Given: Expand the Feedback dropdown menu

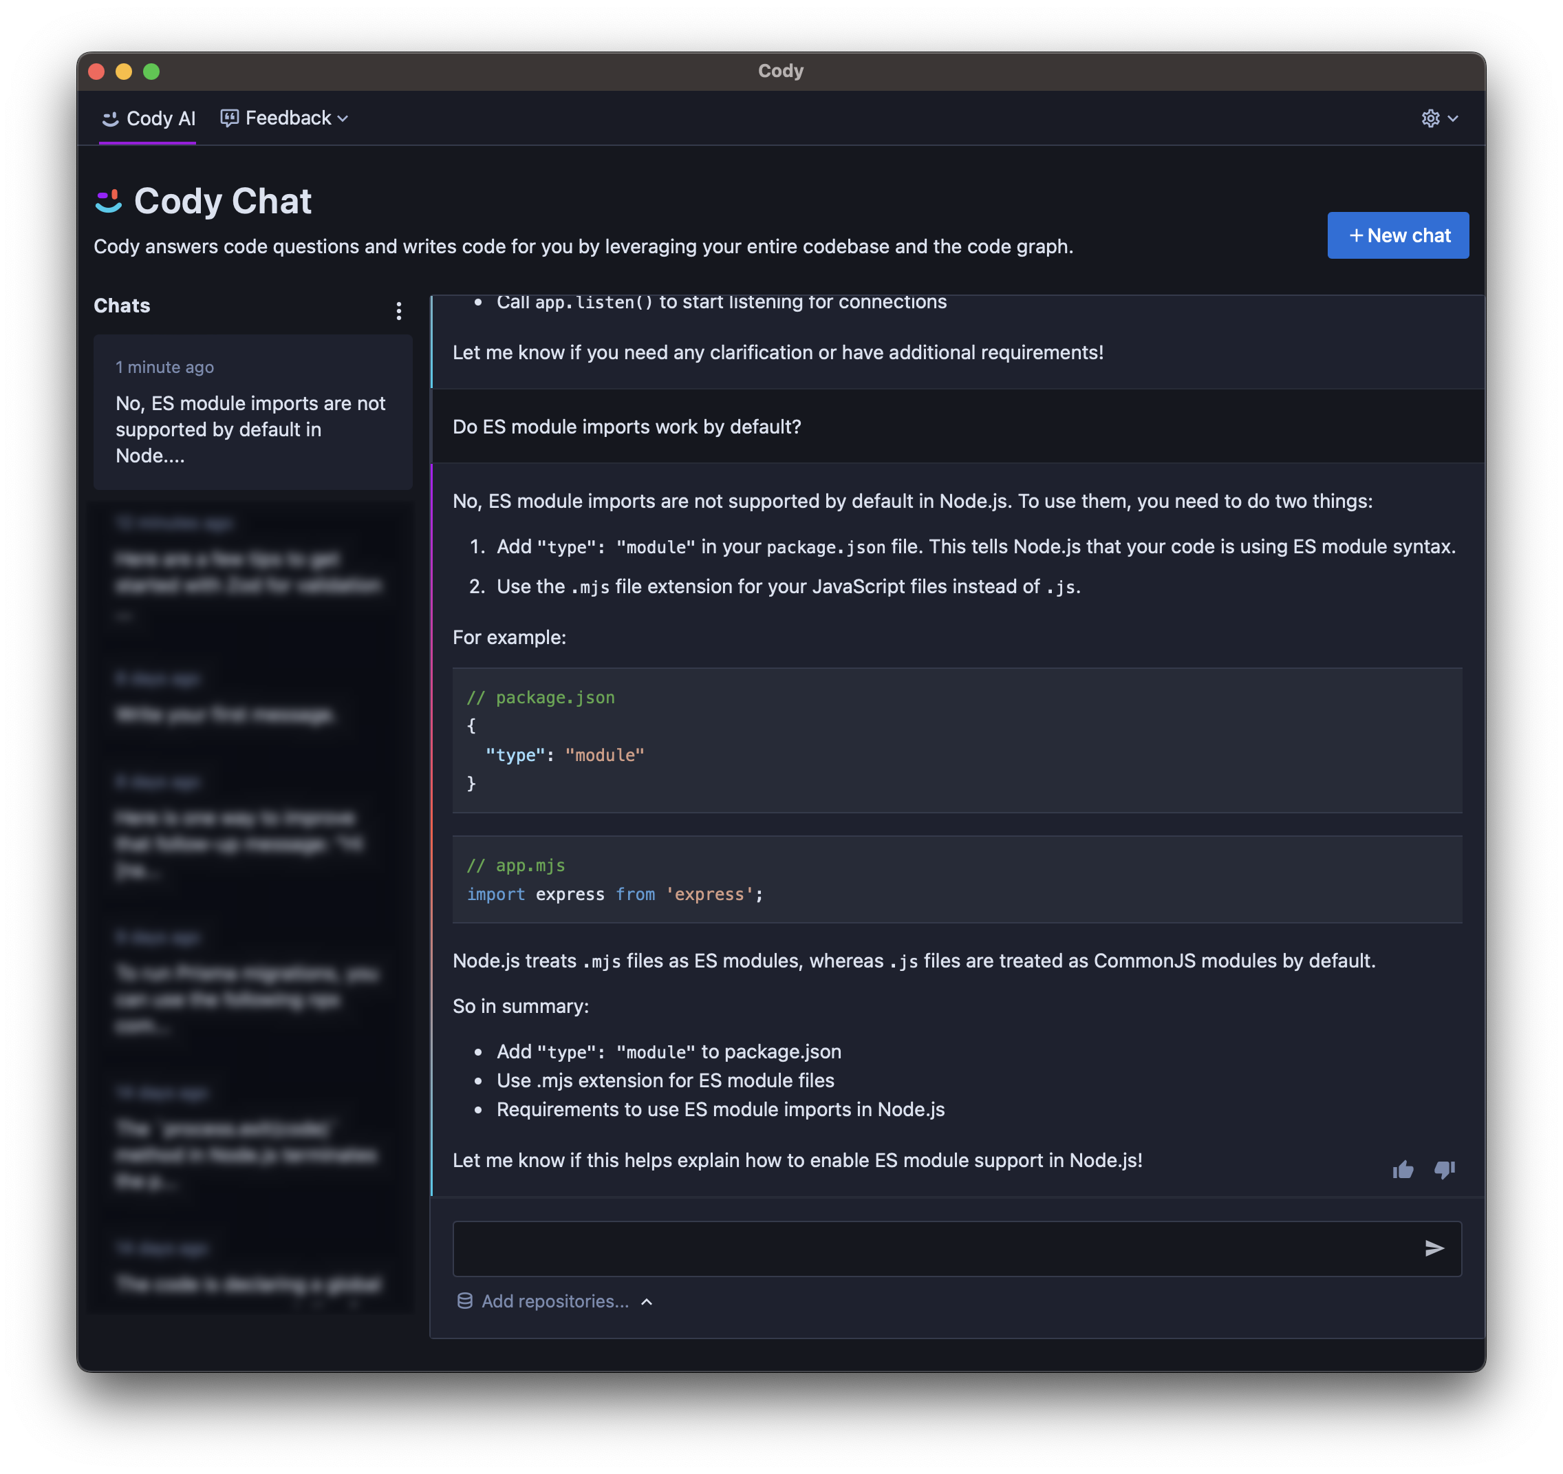Looking at the screenshot, I should click(x=285, y=118).
